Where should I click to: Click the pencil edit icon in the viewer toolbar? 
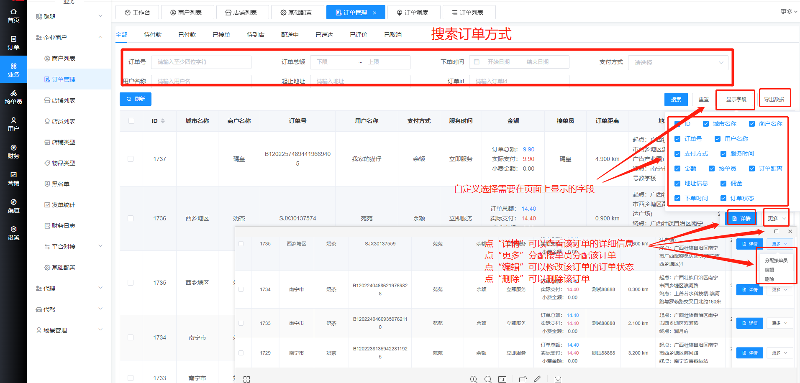(537, 379)
